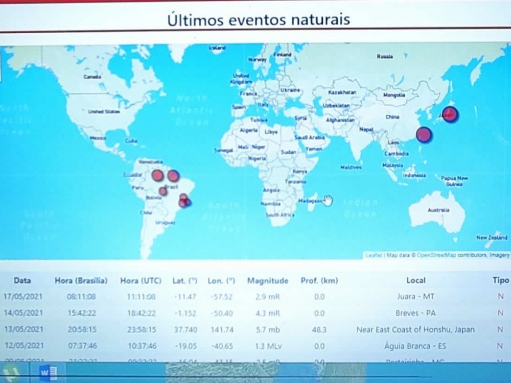This screenshot has width=511, height=383.
Task: Click the Juara - MT location cell
Action: click(x=415, y=296)
